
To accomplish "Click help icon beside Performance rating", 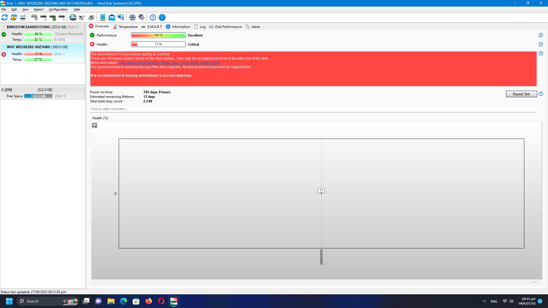I will [541, 35].
